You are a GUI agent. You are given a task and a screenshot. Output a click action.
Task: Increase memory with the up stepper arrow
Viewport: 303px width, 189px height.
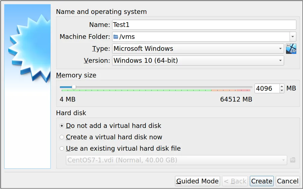point(281,86)
